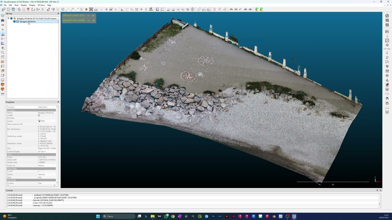Click the SF scalar field toolbar icon

click(x=151, y=9)
